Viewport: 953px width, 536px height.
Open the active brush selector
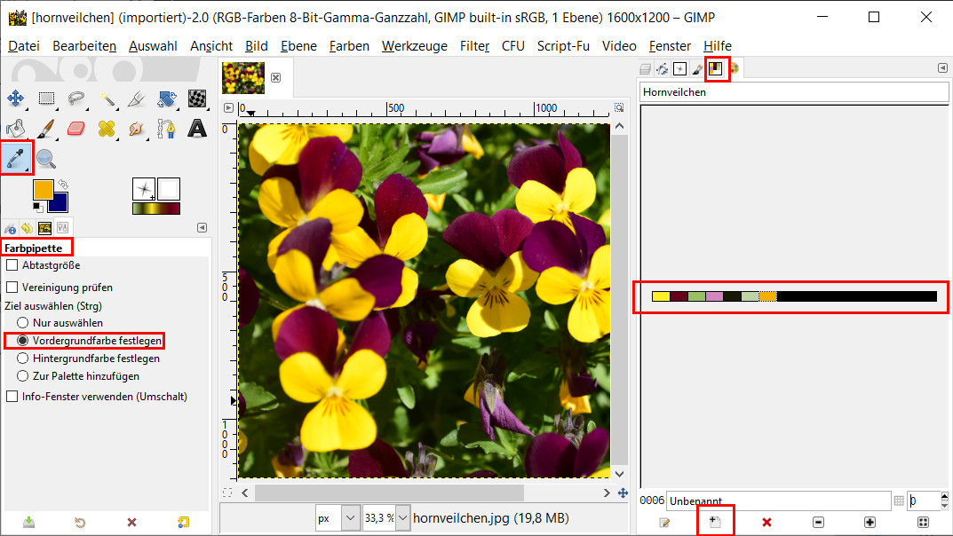point(144,189)
